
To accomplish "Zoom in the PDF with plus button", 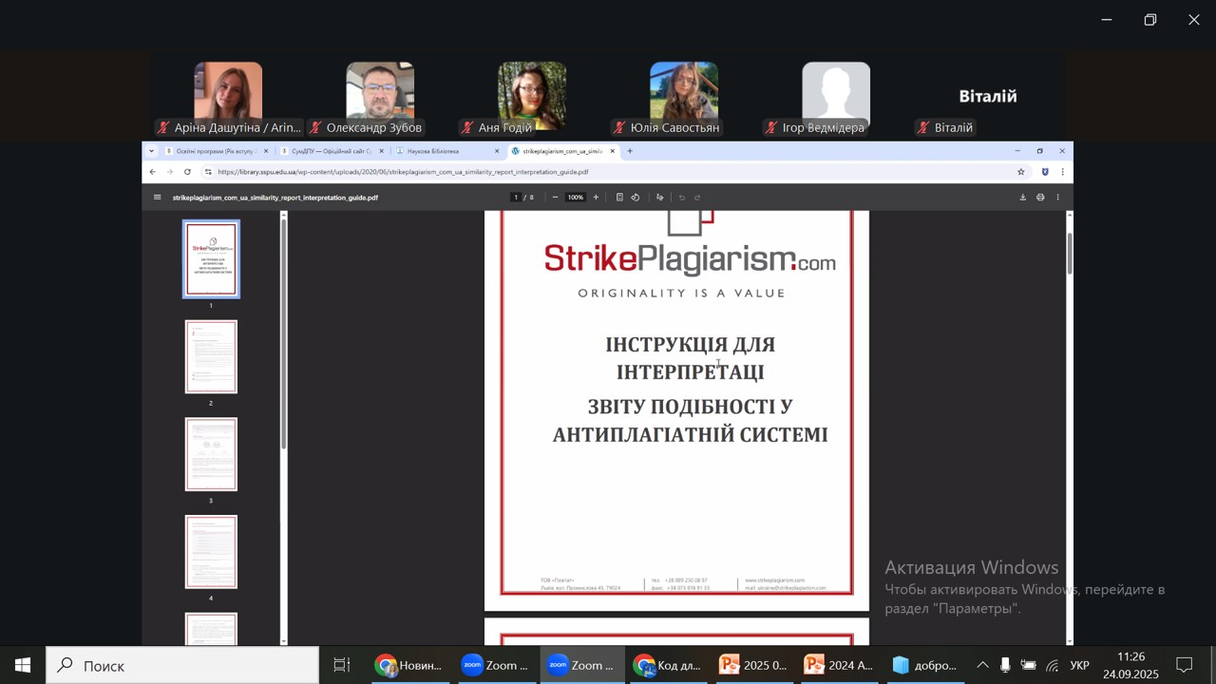I will 596,198.
